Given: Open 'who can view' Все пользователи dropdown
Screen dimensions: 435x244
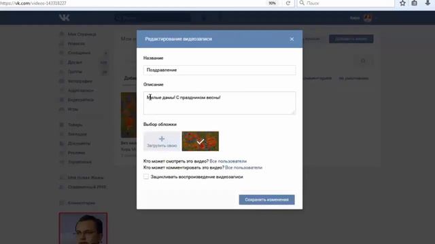Looking at the screenshot, I should pyautogui.click(x=228, y=161).
